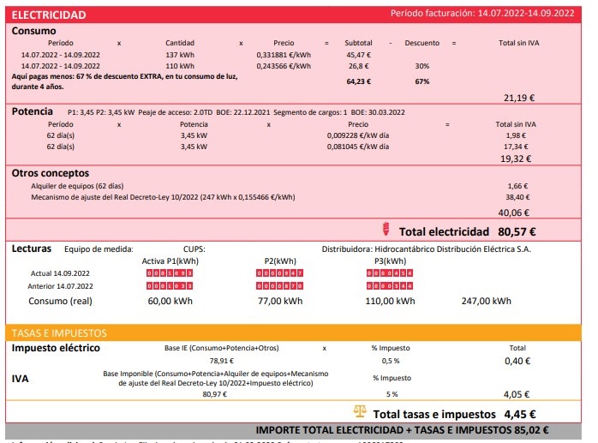Select the 1,66 € rental amount

pyautogui.click(x=517, y=186)
